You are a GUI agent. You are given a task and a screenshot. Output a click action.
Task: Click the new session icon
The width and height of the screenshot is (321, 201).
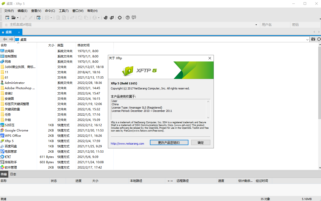pos(7,18)
